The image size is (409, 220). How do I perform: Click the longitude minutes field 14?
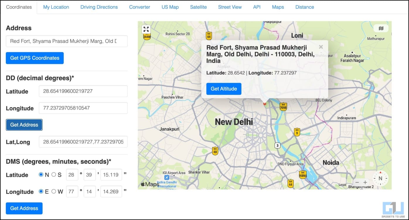[90, 192]
